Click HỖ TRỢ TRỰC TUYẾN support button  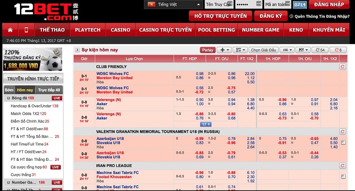[220, 16]
